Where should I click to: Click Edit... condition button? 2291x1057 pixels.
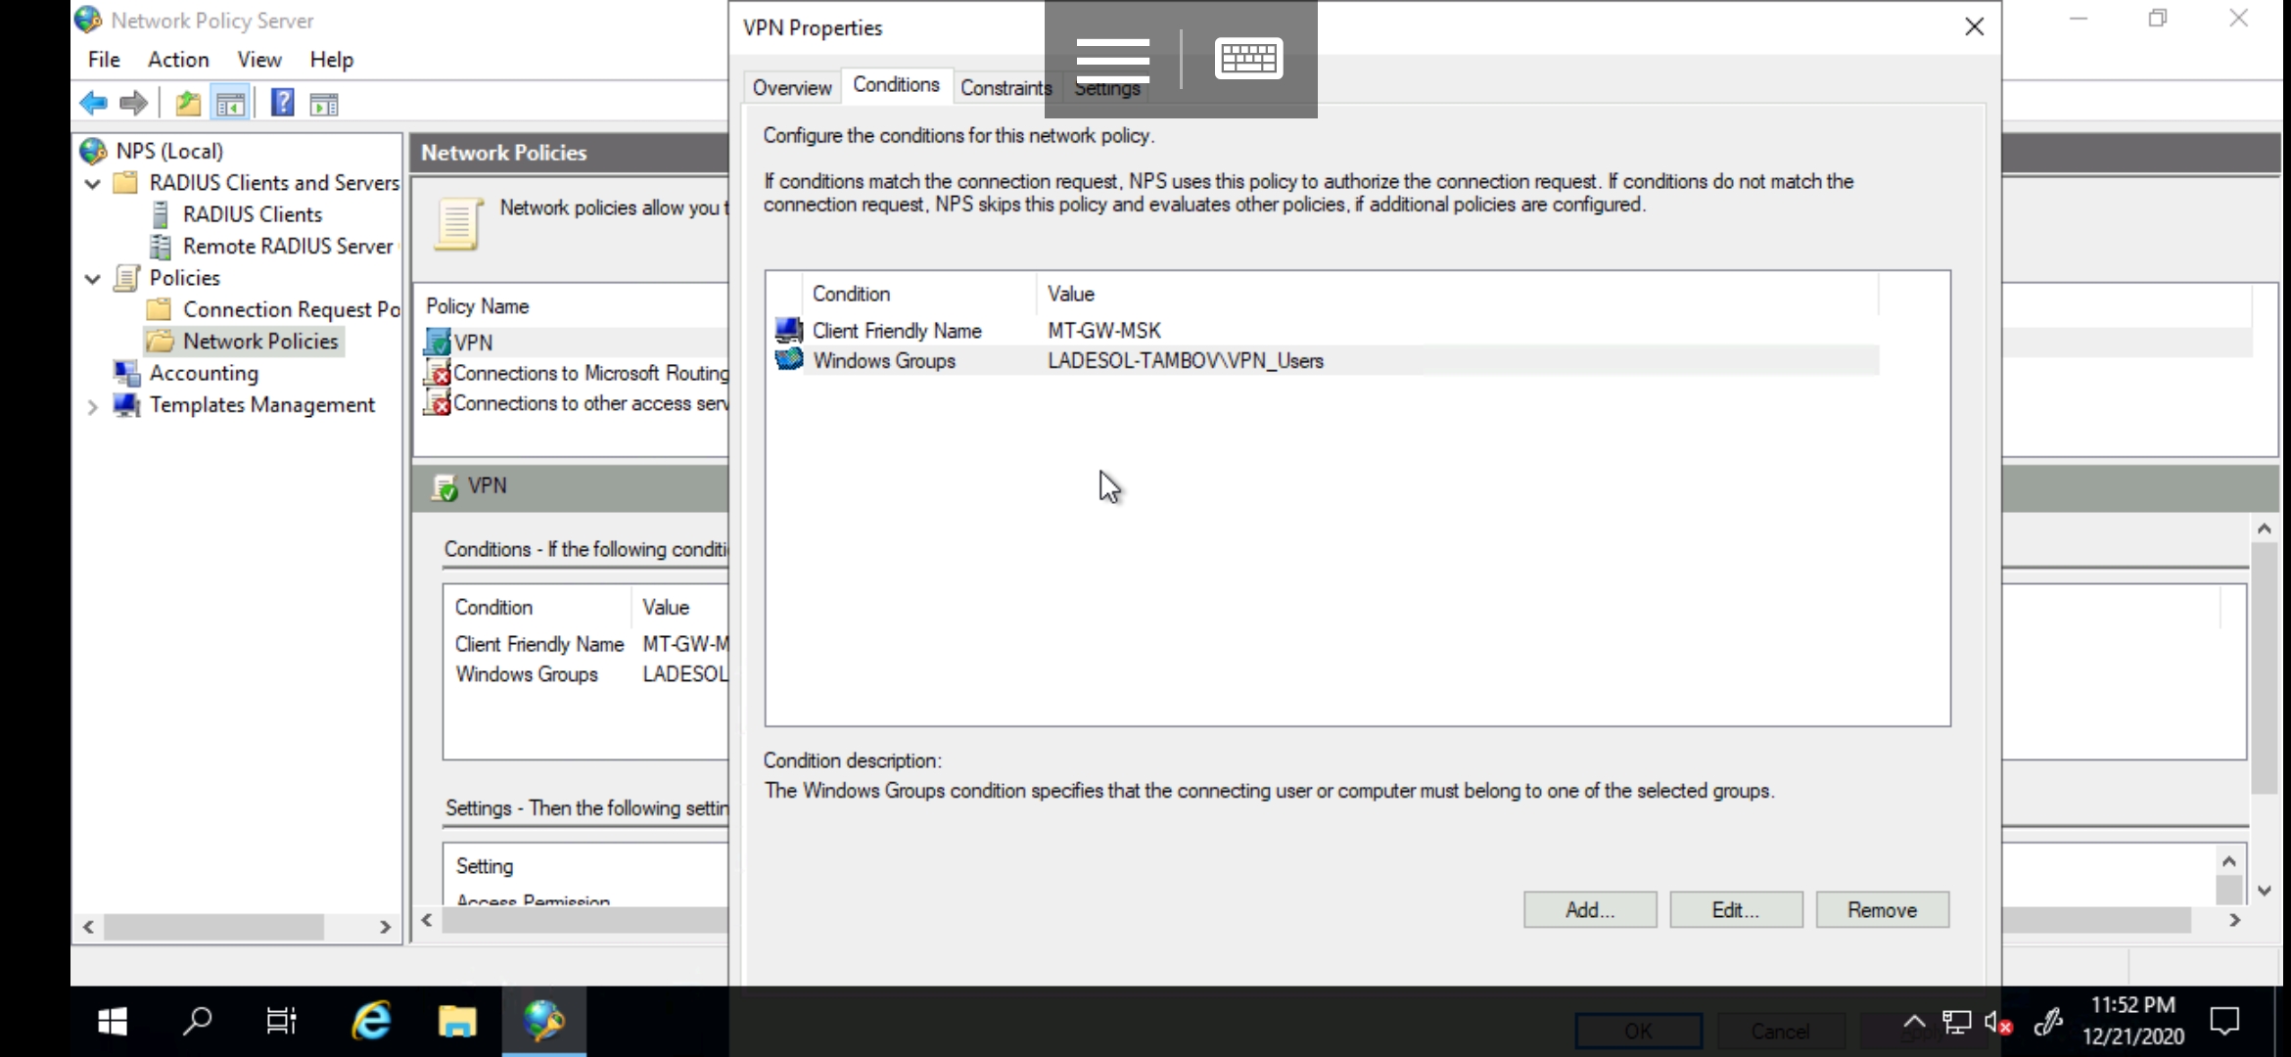1736,910
